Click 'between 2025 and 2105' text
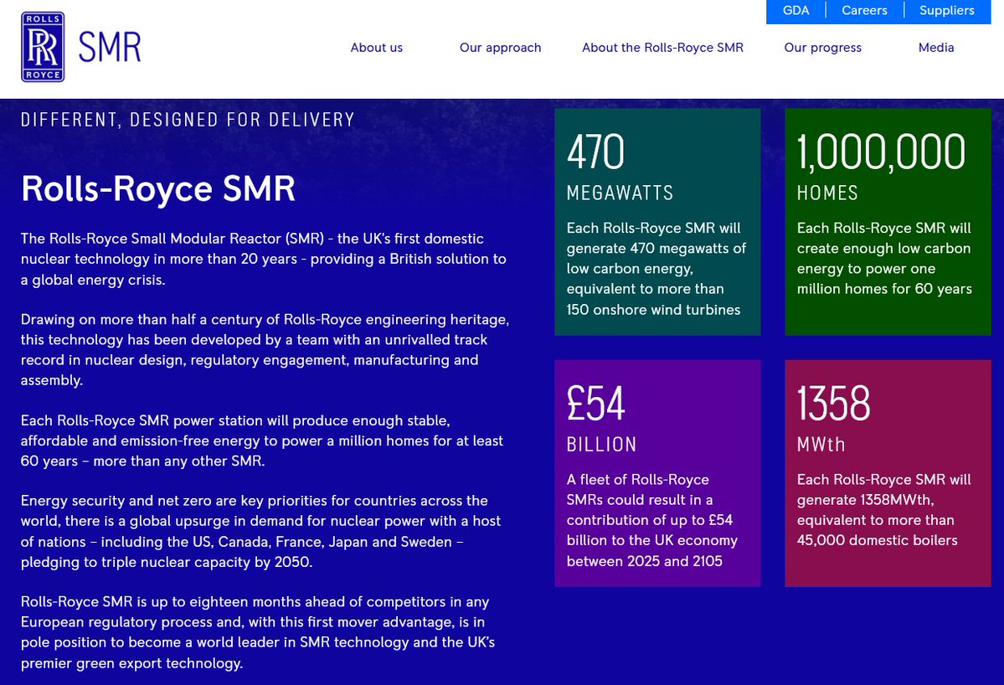 coord(644,561)
